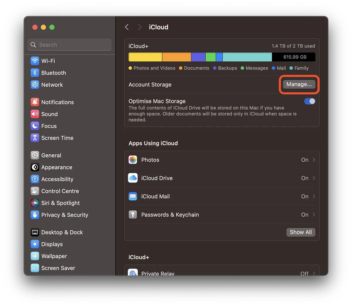The width and height of the screenshot is (352, 307).
Task: Click the Passwords & Keychain key icon
Action: pos(133,215)
